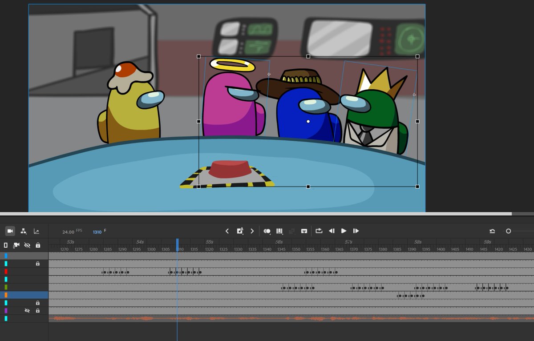
Task: Toggle loop playback icon
Action: click(x=319, y=231)
